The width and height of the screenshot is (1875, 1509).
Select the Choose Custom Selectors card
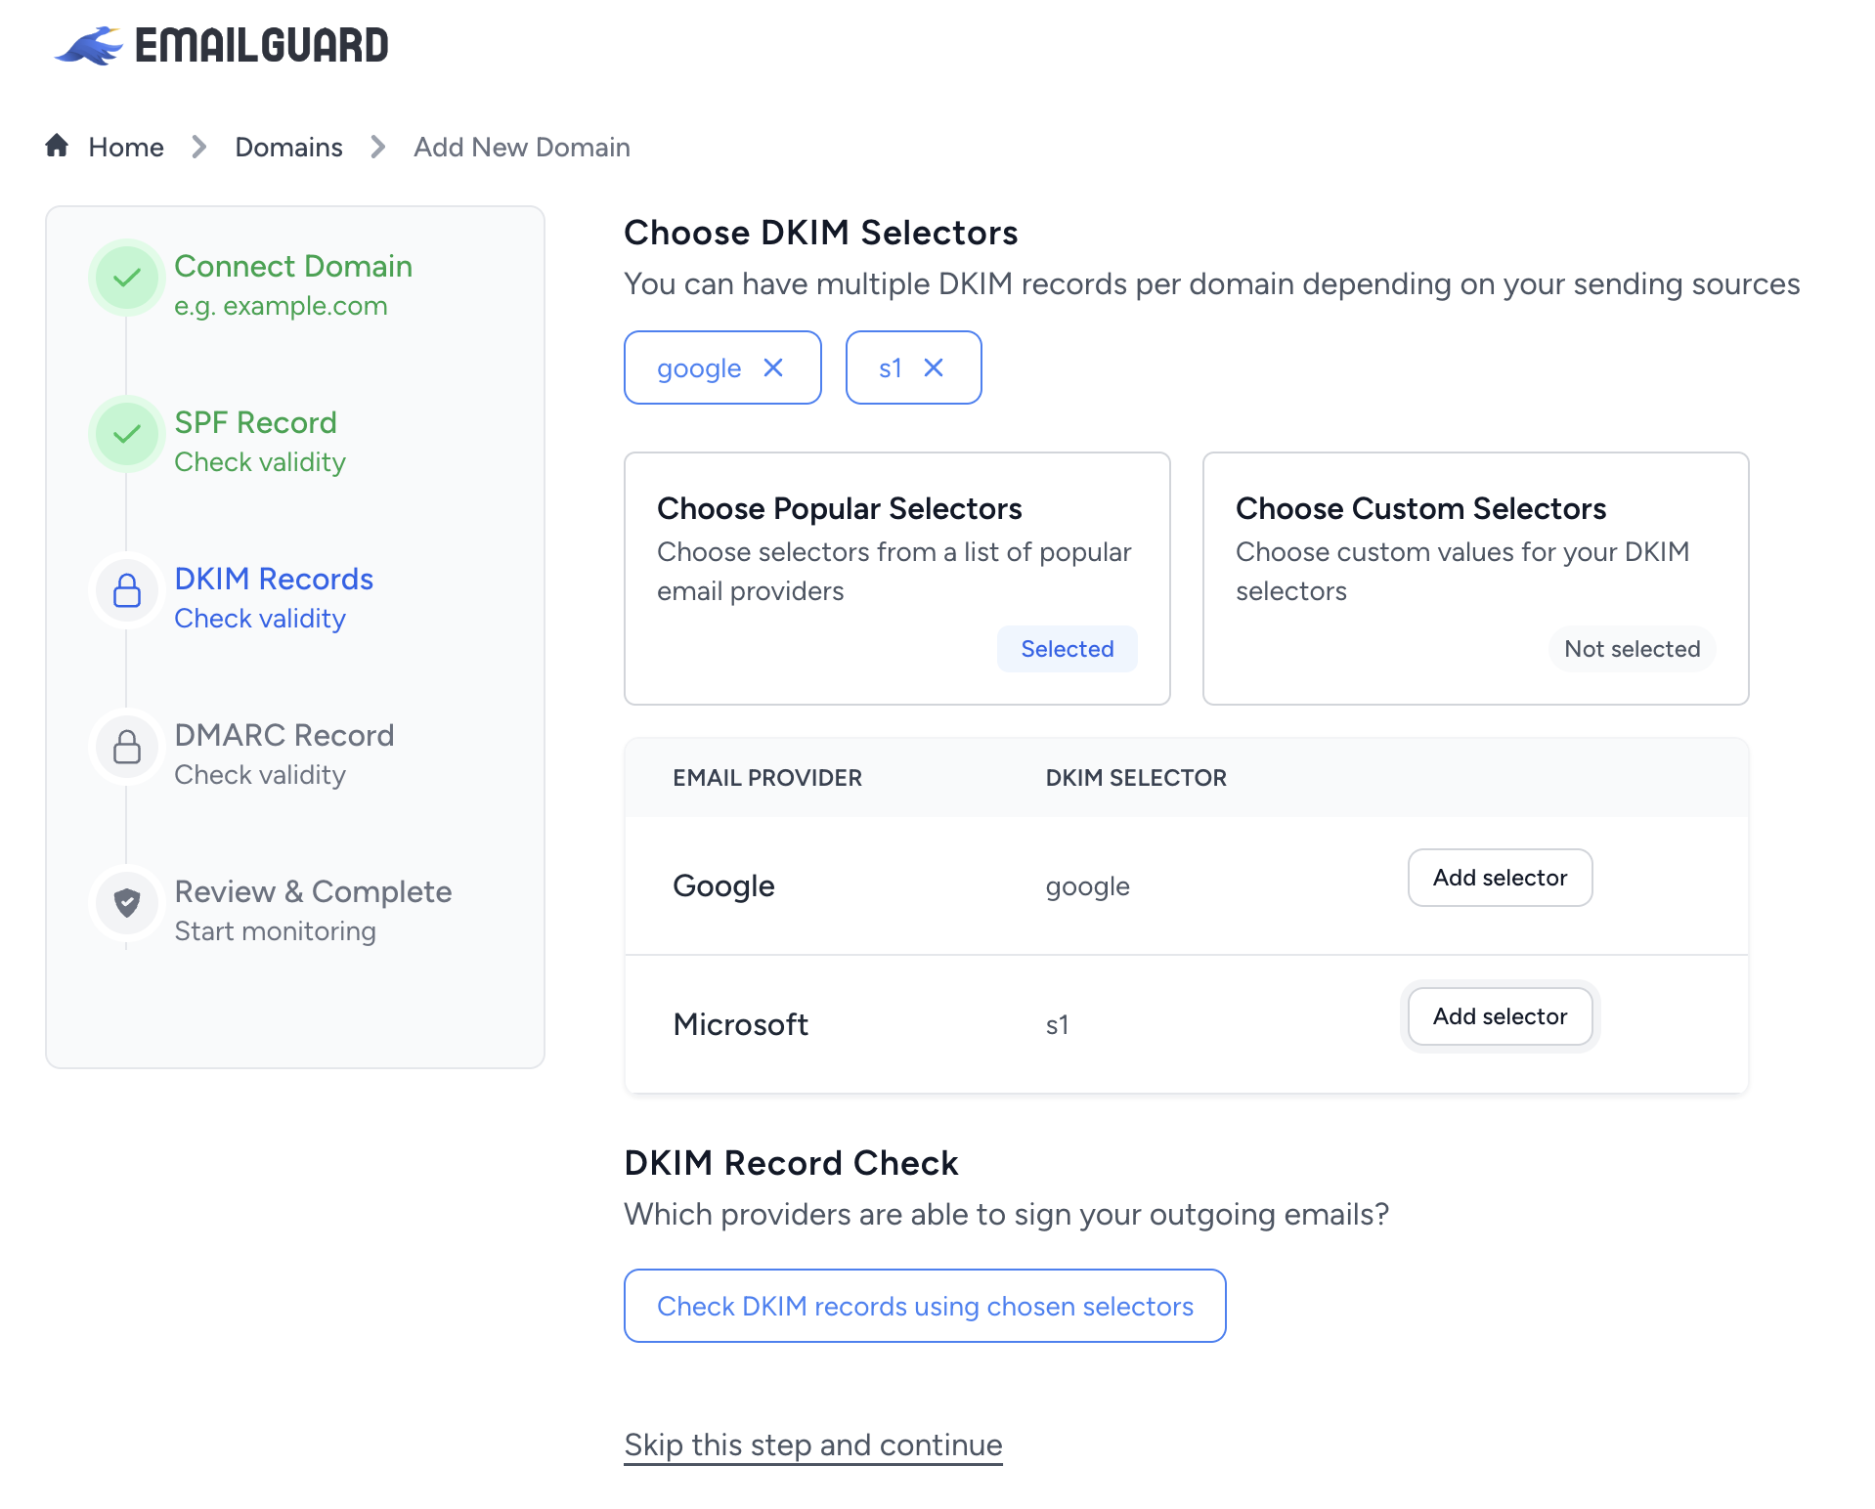[x=1476, y=578]
